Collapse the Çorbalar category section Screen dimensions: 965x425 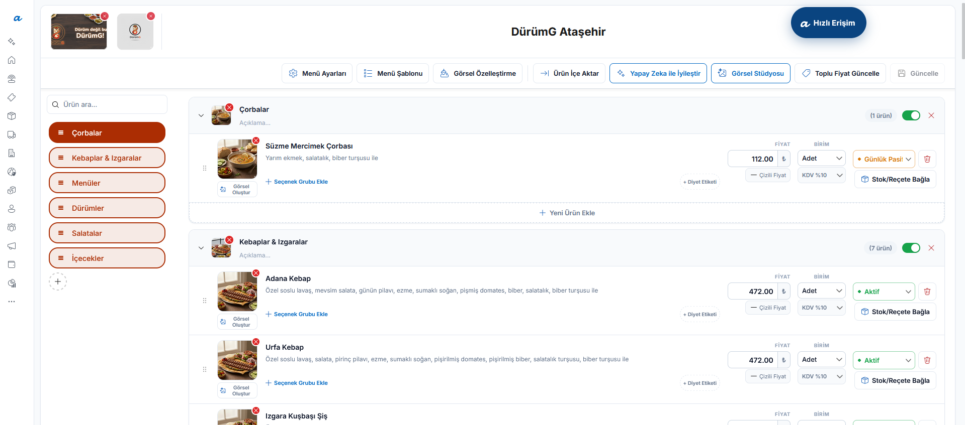pyautogui.click(x=201, y=115)
